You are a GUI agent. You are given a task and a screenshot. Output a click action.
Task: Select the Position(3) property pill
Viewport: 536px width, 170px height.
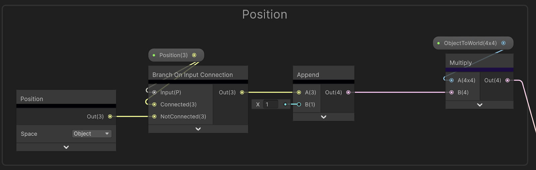pos(173,55)
